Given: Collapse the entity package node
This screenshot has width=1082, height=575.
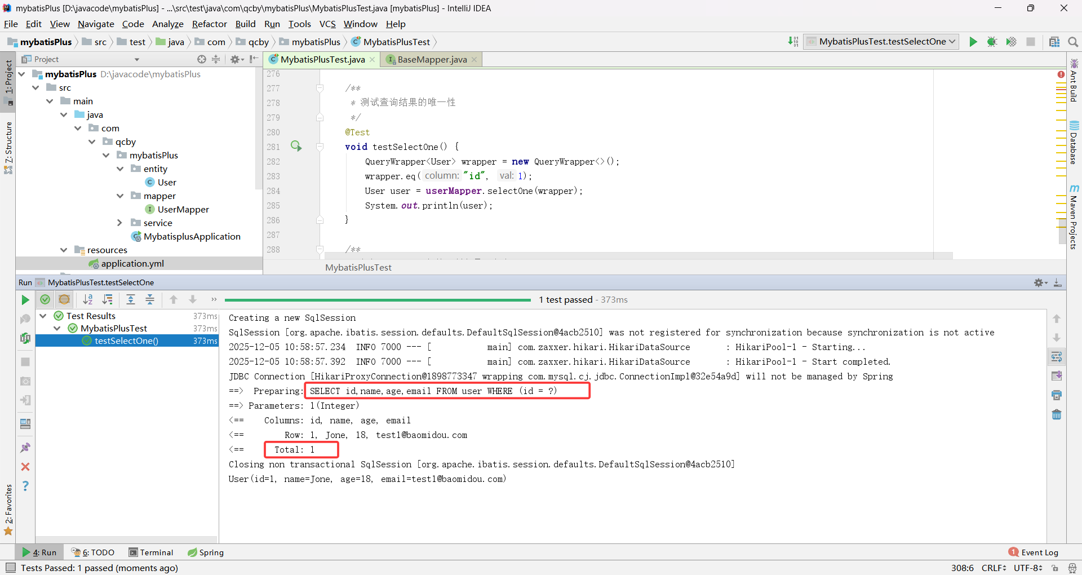Looking at the screenshot, I should [x=120, y=169].
